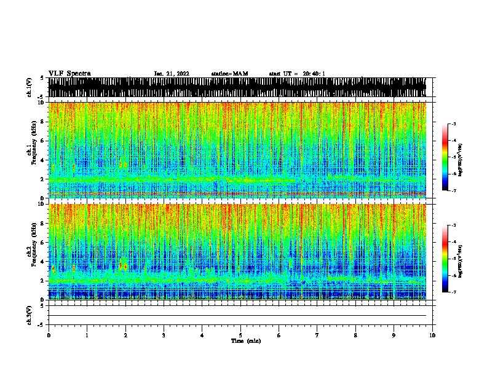This screenshot has width=487, height=376.
Task: Click time axis tick label '8'
Action: [x=355, y=335]
